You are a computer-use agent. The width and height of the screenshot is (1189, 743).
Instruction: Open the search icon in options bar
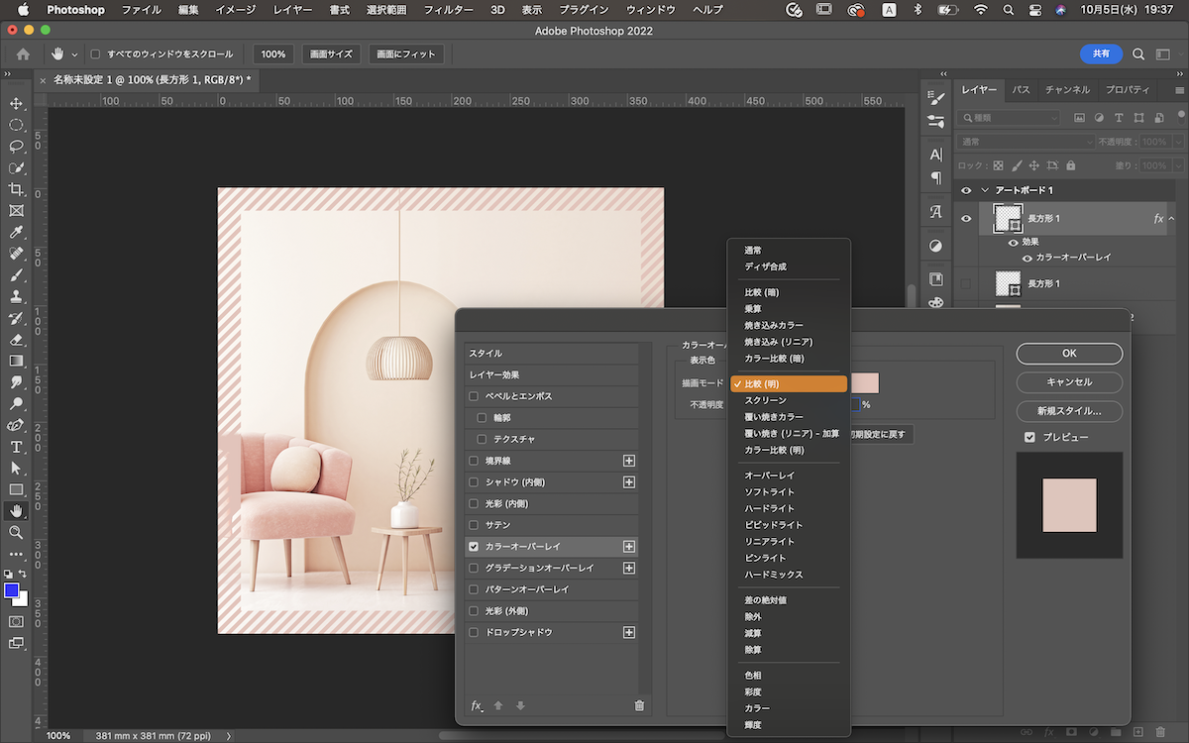click(1138, 54)
